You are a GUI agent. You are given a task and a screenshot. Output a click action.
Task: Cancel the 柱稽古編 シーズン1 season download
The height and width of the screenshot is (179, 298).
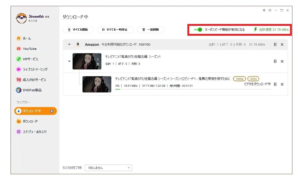click(x=282, y=61)
